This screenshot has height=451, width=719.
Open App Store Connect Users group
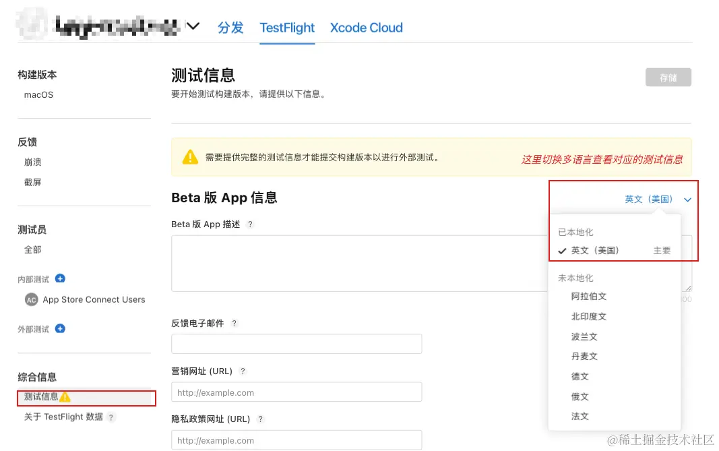[x=94, y=299]
